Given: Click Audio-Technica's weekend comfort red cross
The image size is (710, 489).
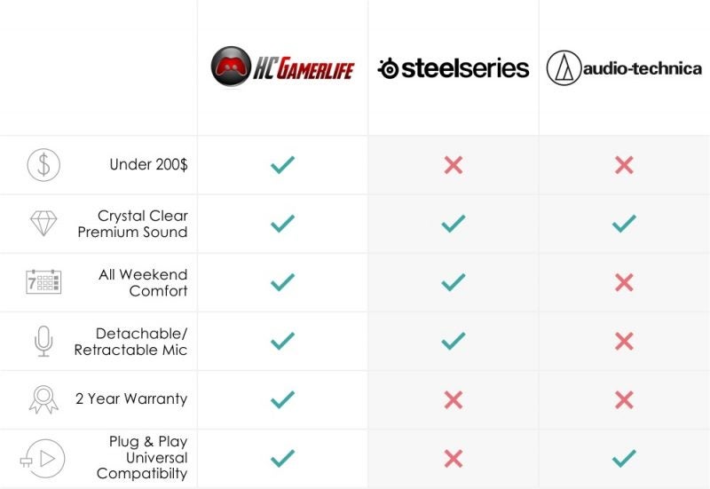Looking at the screenshot, I should click(624, 282).
